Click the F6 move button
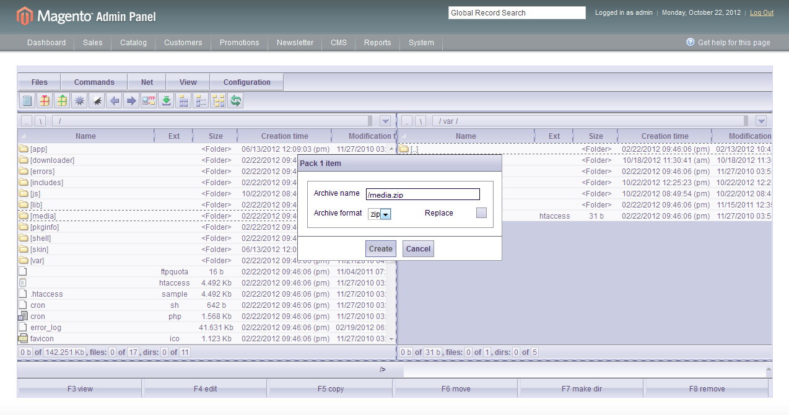 click(456, 388)
